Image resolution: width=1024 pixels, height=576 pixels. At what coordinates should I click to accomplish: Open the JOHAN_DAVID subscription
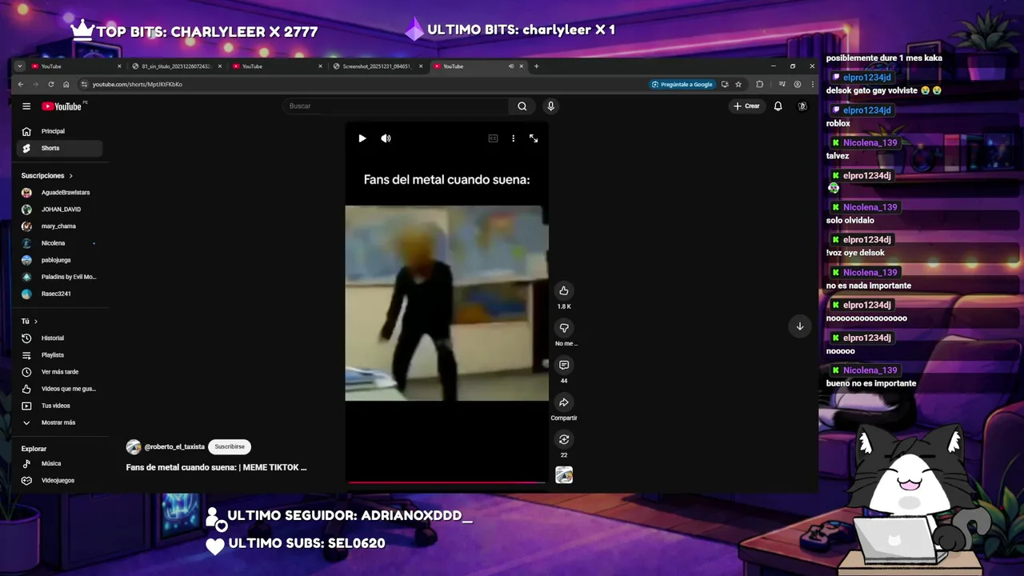click(x=59, y=210)
